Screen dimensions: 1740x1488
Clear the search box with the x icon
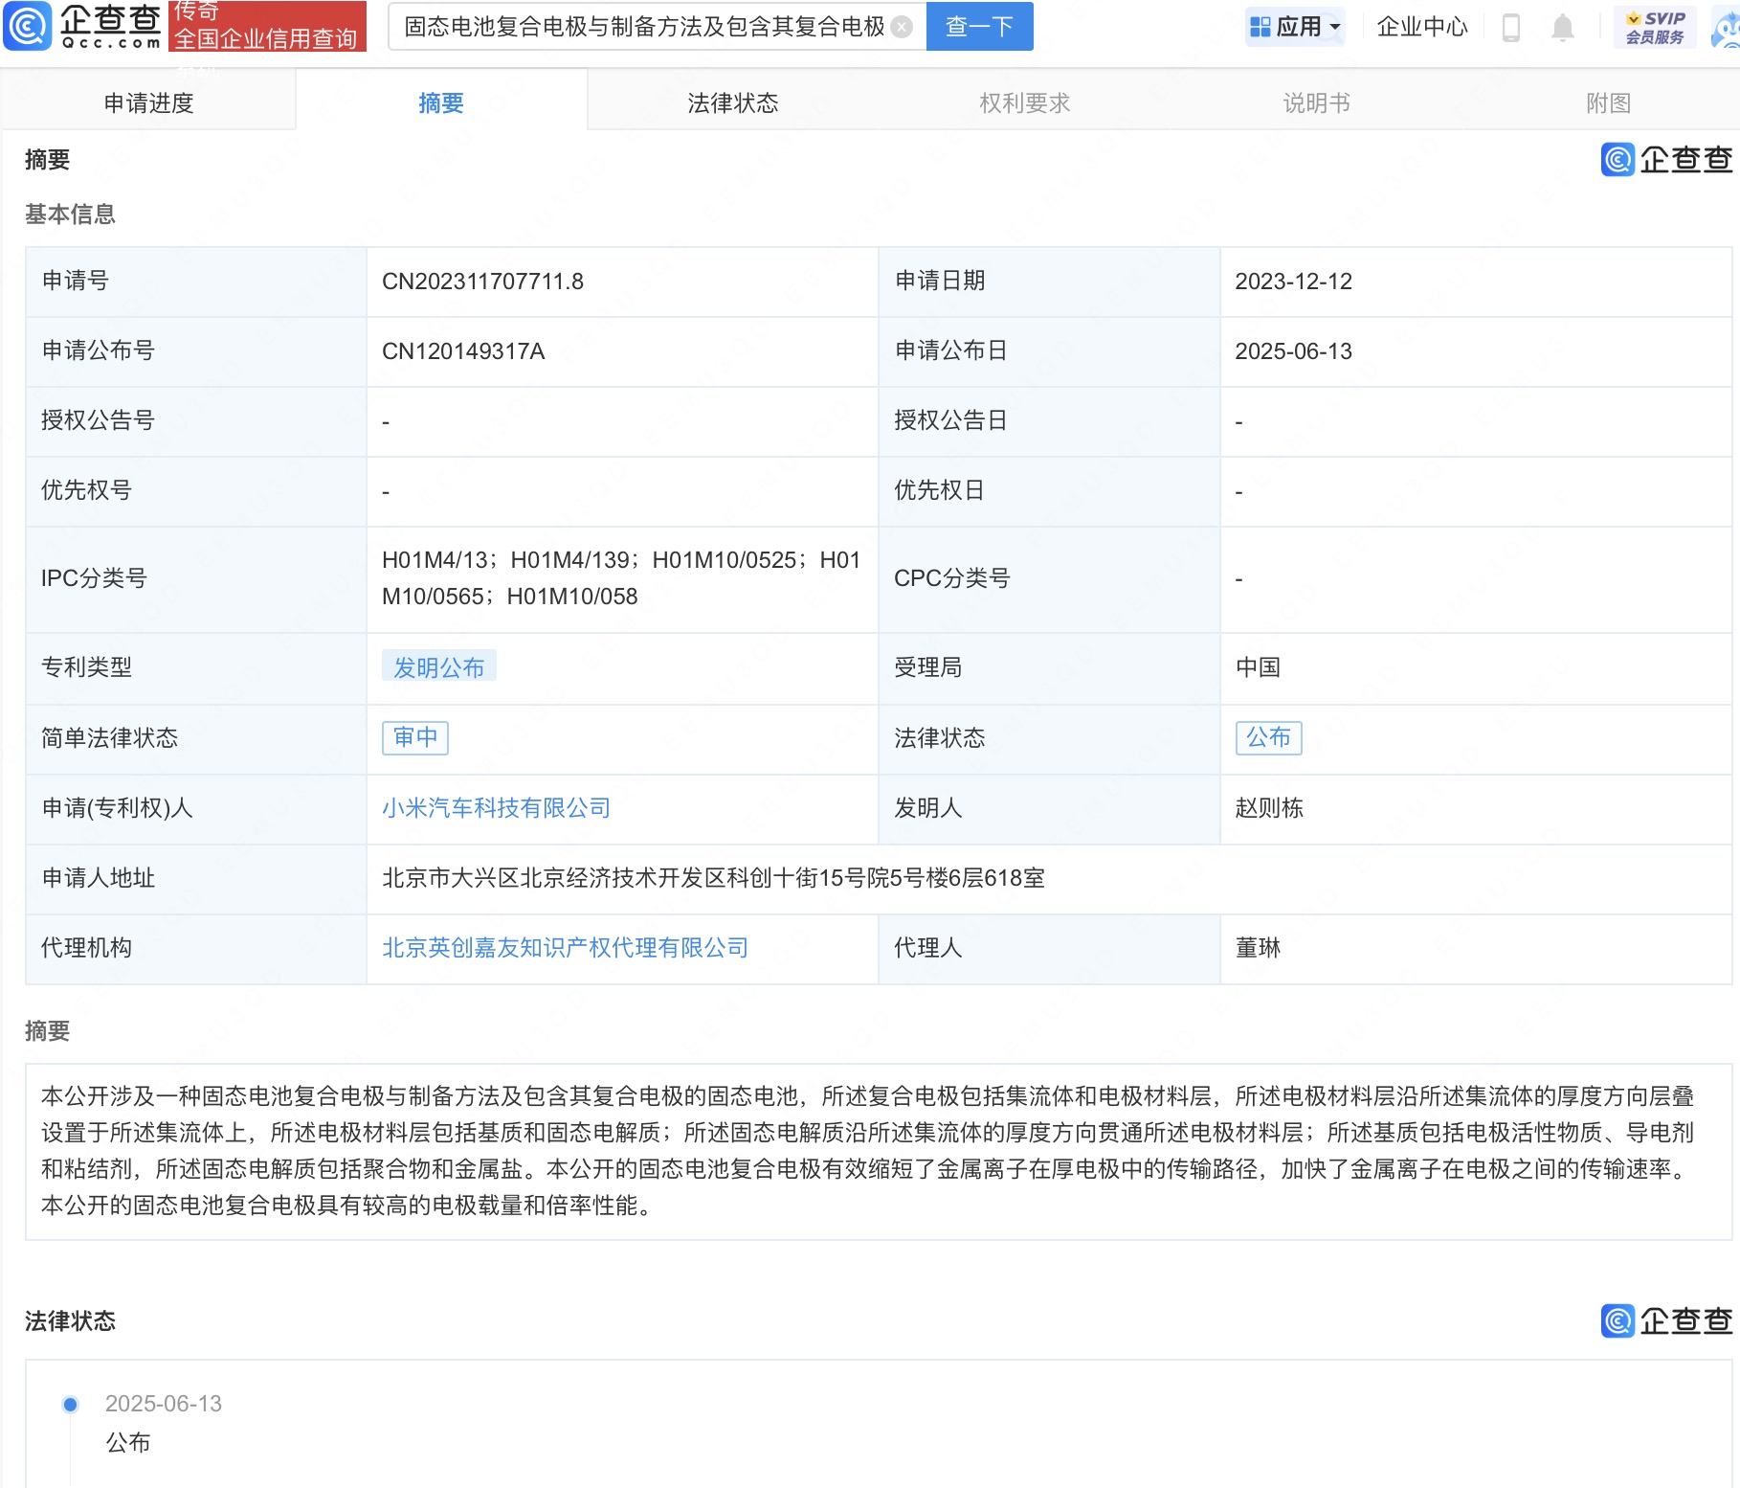902,27
